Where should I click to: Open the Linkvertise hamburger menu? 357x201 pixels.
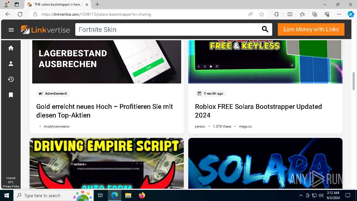point(11,30)
